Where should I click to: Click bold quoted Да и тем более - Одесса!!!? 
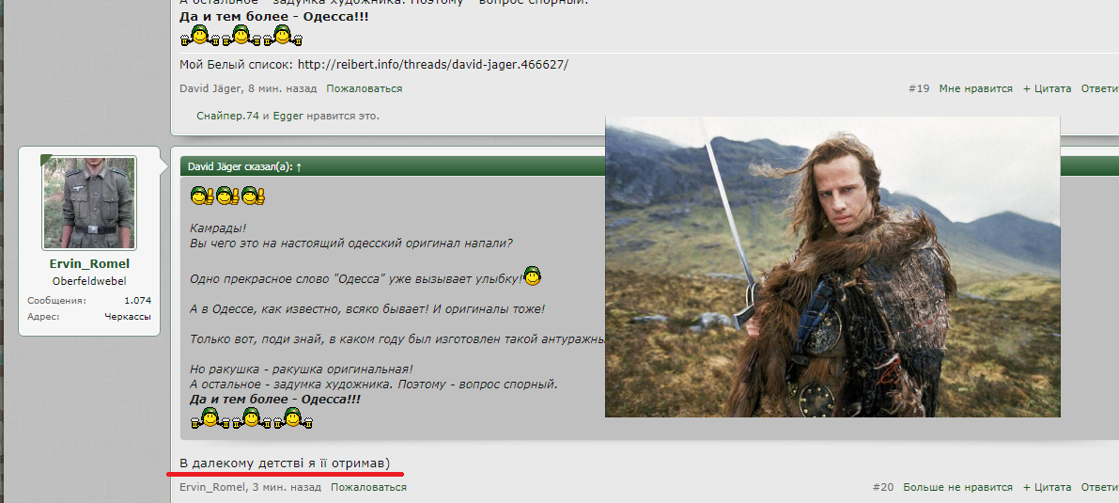(x=274, y=400)
